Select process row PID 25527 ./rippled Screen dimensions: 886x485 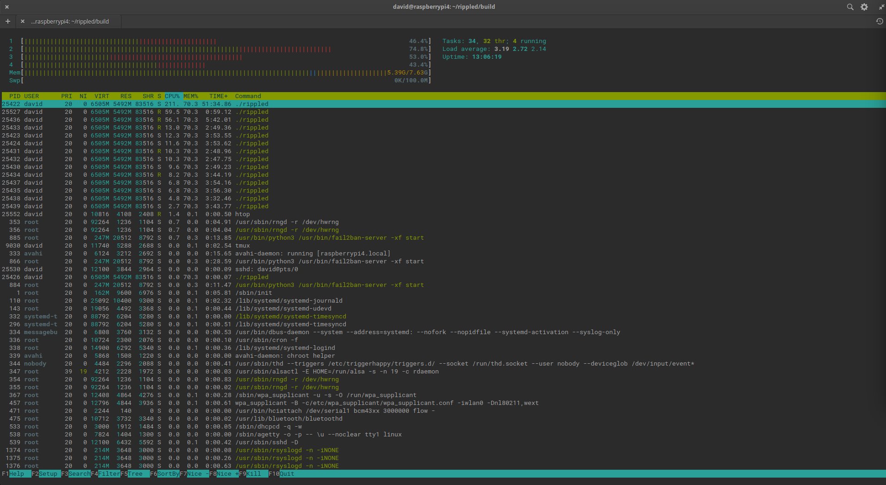443,112
